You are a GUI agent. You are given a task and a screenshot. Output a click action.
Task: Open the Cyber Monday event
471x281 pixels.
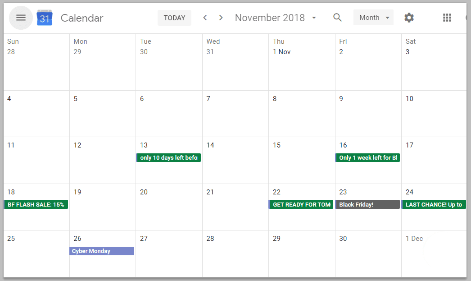[x=102, y=251]
